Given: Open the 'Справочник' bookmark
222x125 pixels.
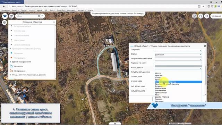Looking at the screenshot, I should pos(6,10).
